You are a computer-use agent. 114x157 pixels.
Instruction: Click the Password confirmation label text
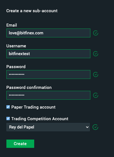point(29,87)
